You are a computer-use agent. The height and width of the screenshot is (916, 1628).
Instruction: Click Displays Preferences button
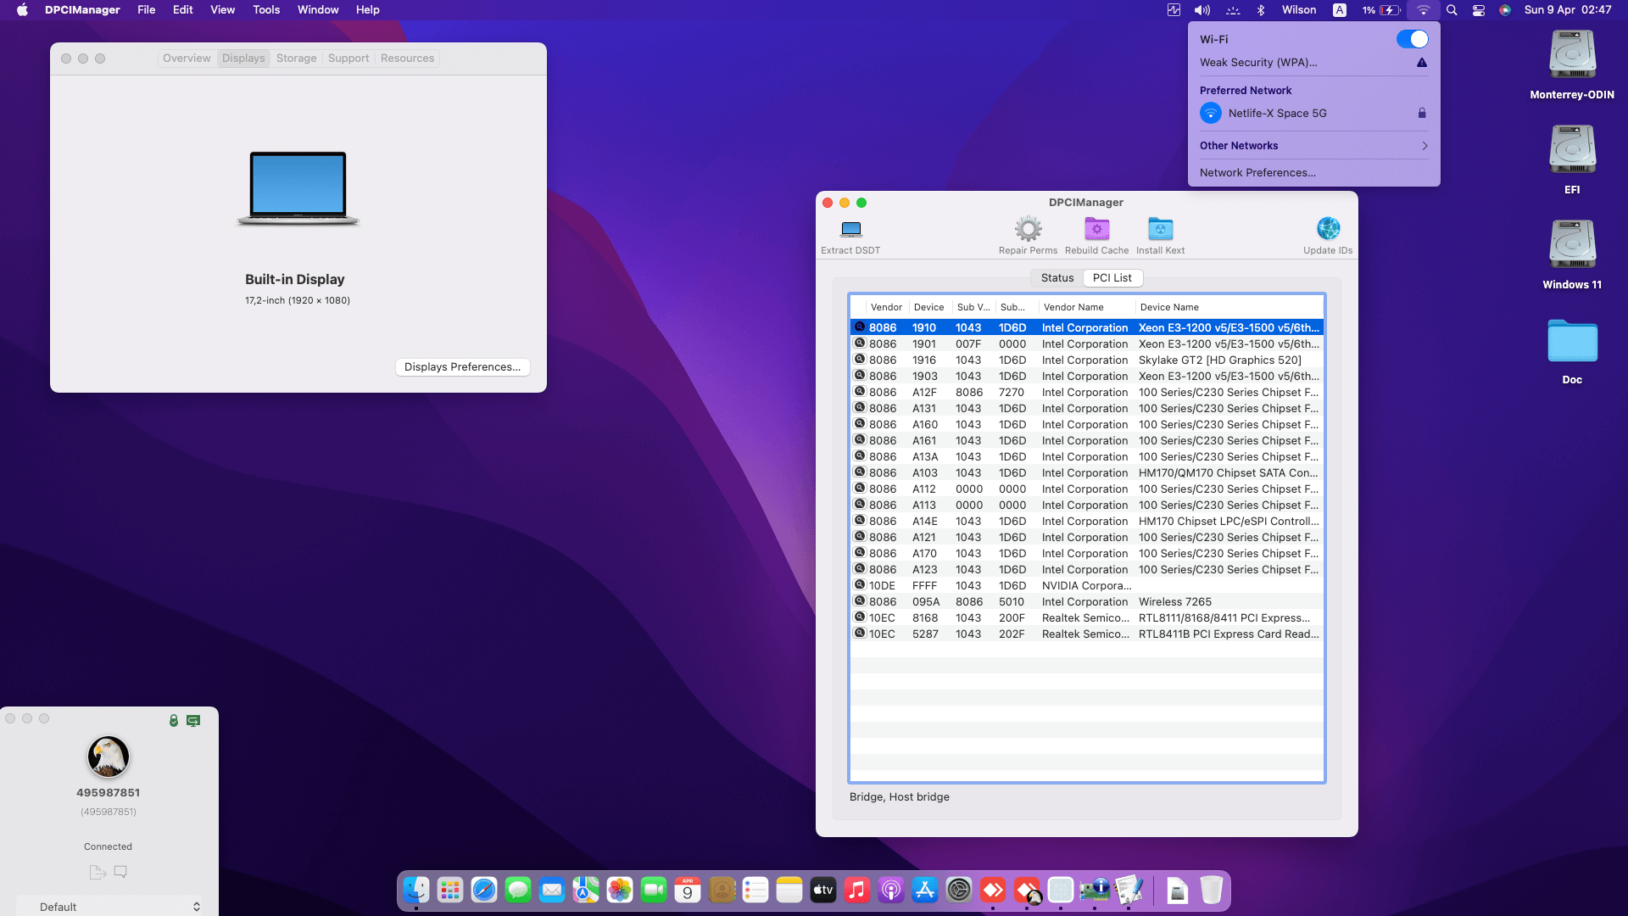point(462,367)
